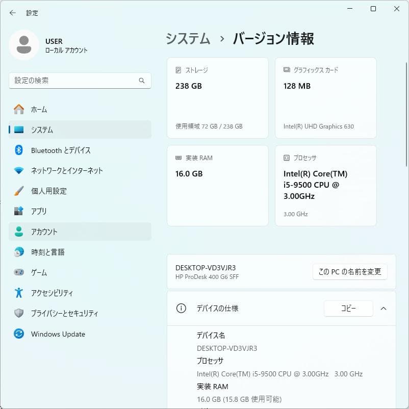This screenshot has height=409, width=409.
Task: Click the 設定の検索 search field
Action: (80, 81)
